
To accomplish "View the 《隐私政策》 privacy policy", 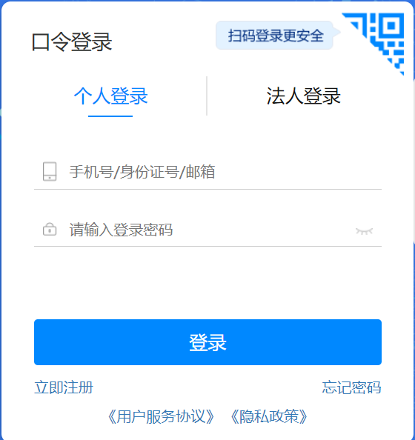I will pos(269,416).
